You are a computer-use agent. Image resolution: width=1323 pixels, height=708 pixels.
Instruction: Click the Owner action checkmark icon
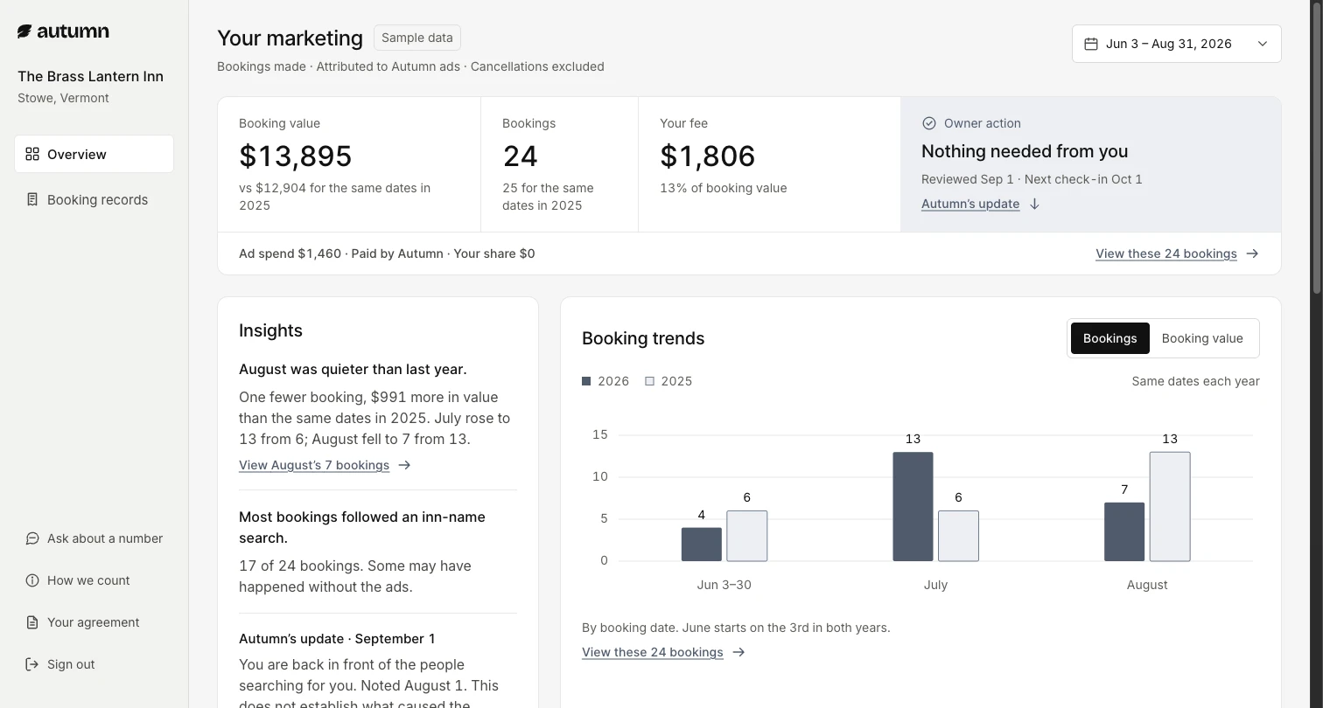coord(929,123)
